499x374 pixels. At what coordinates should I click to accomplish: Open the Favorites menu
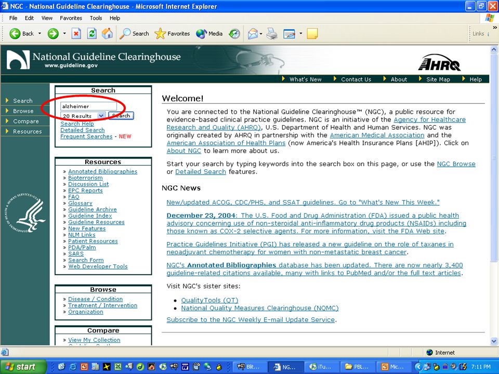[x=71, y=18]
